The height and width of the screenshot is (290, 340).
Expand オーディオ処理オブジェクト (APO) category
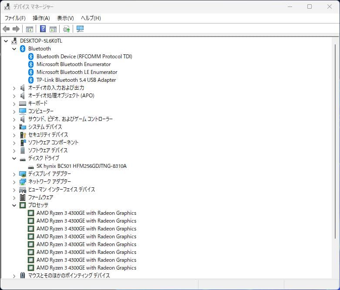(x=14, y=96)
